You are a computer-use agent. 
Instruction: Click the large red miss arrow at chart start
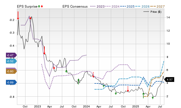click(x=18, y=16)
